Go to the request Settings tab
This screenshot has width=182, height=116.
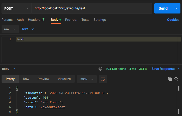tap(100, 20)
